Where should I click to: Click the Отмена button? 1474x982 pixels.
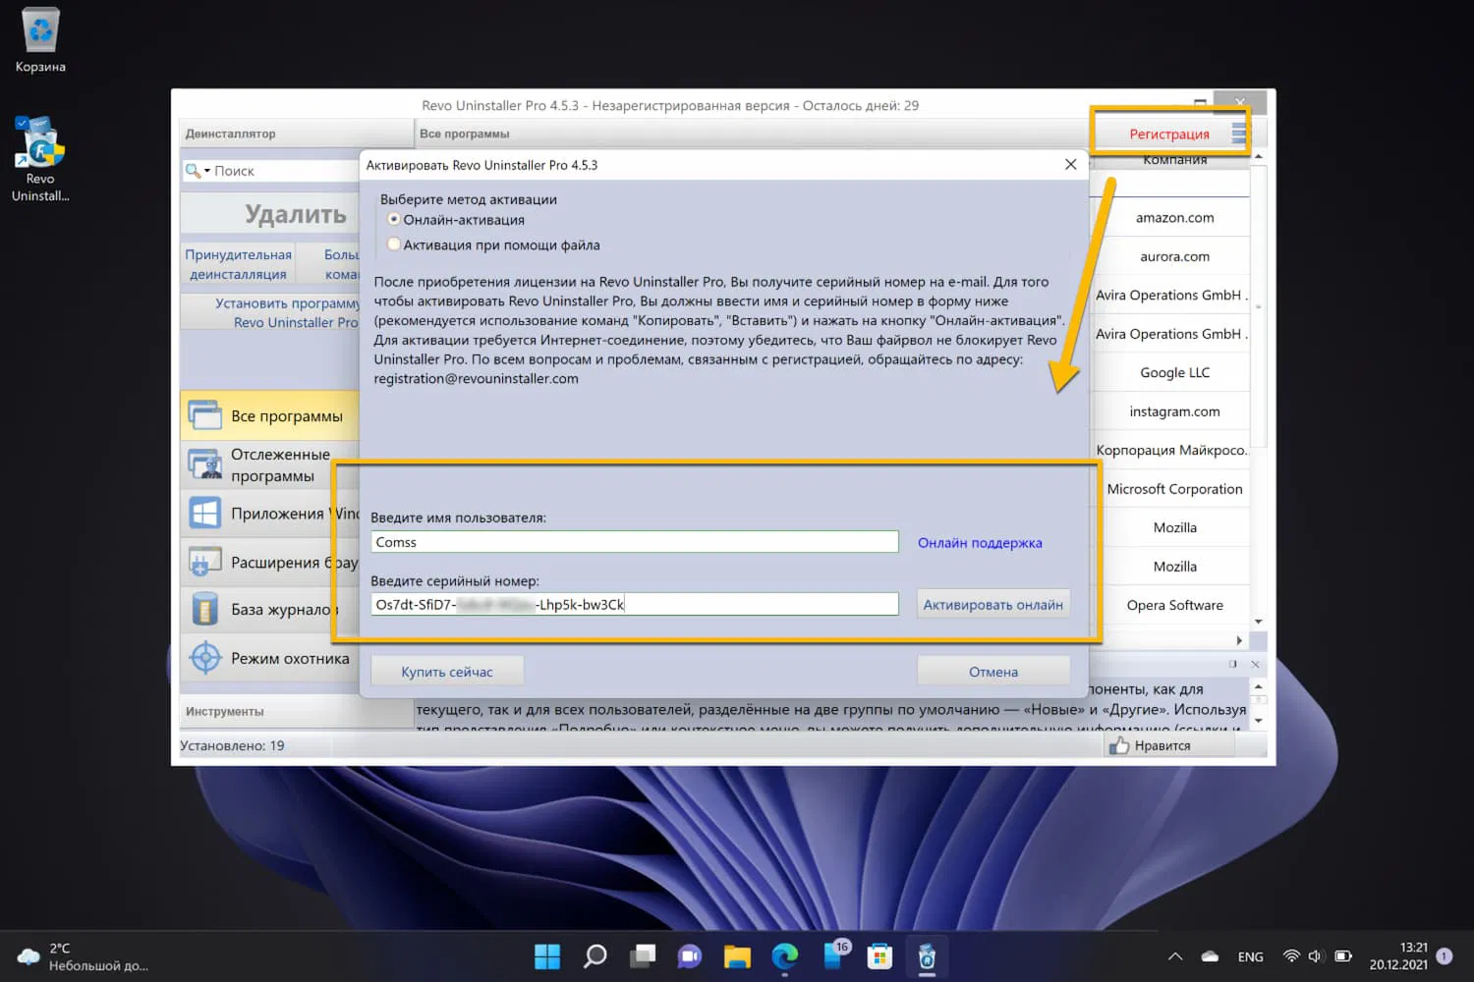click(993, 672)
